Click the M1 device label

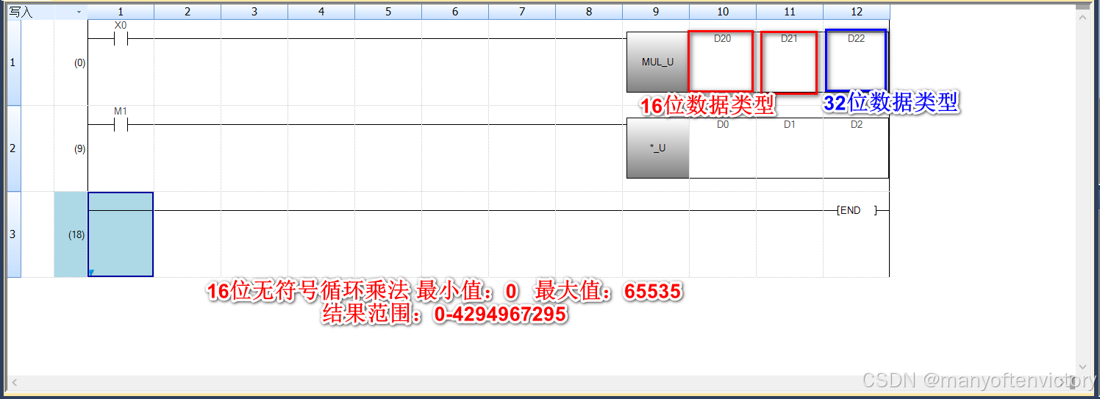tap(121, 111)
